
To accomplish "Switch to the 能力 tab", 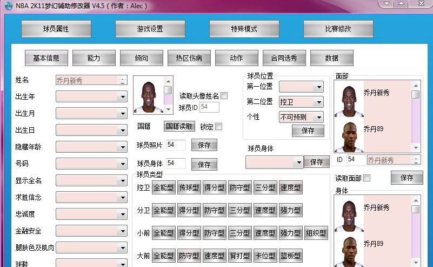I will pyautogui.click(x=94, y=58).
